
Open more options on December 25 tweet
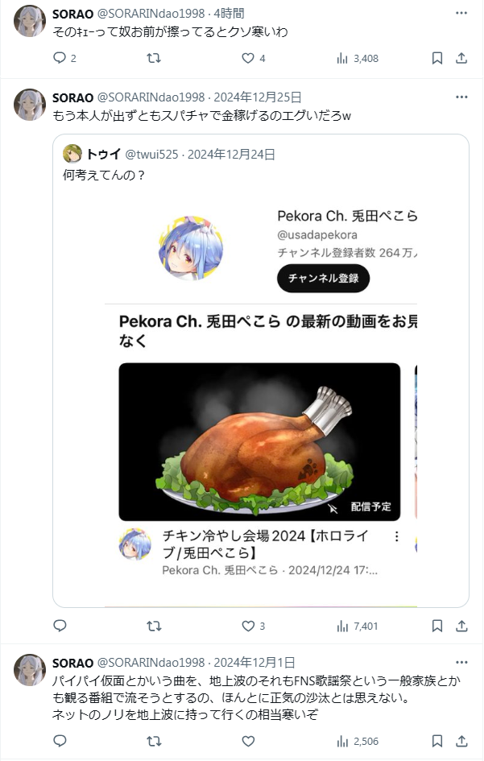click(x=461, y=97)
